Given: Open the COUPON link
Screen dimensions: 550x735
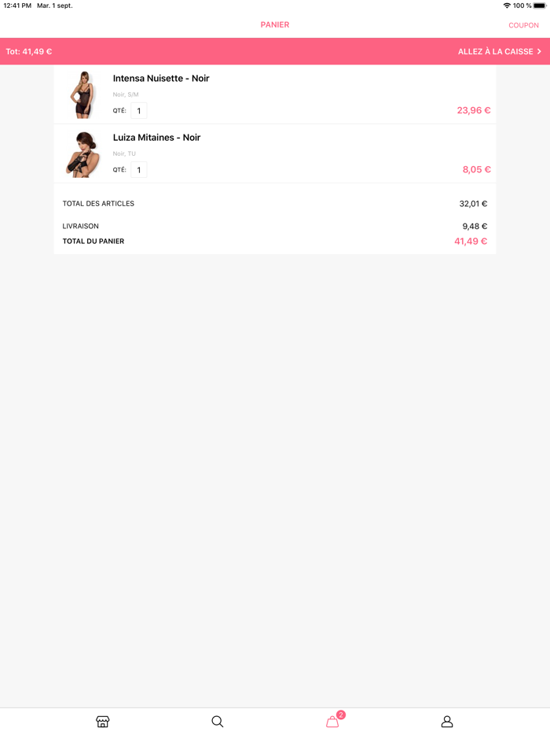Looking at the screenshot, I should pos(523,24).
